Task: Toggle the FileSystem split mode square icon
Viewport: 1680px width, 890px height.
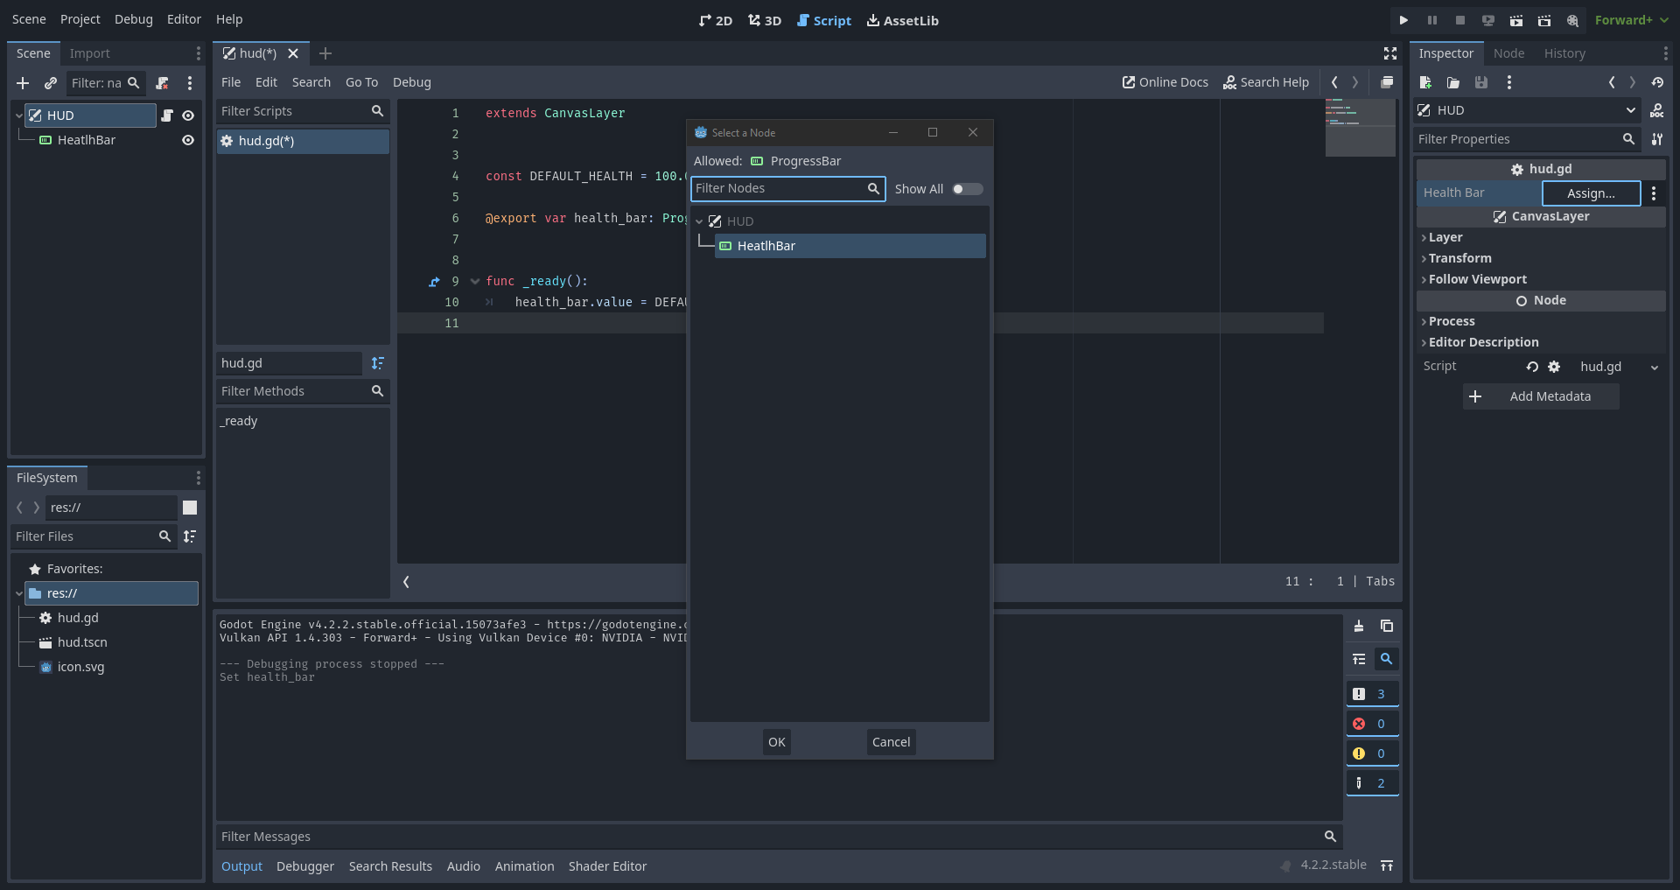Action: point(190,508)
